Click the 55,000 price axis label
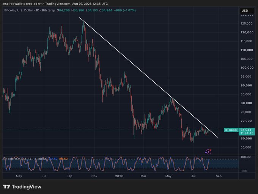 pos(246,147)
